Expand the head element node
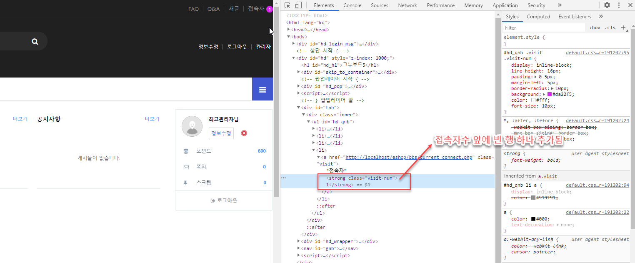Viewport: 635px width, 263px height. coord(289,30)
